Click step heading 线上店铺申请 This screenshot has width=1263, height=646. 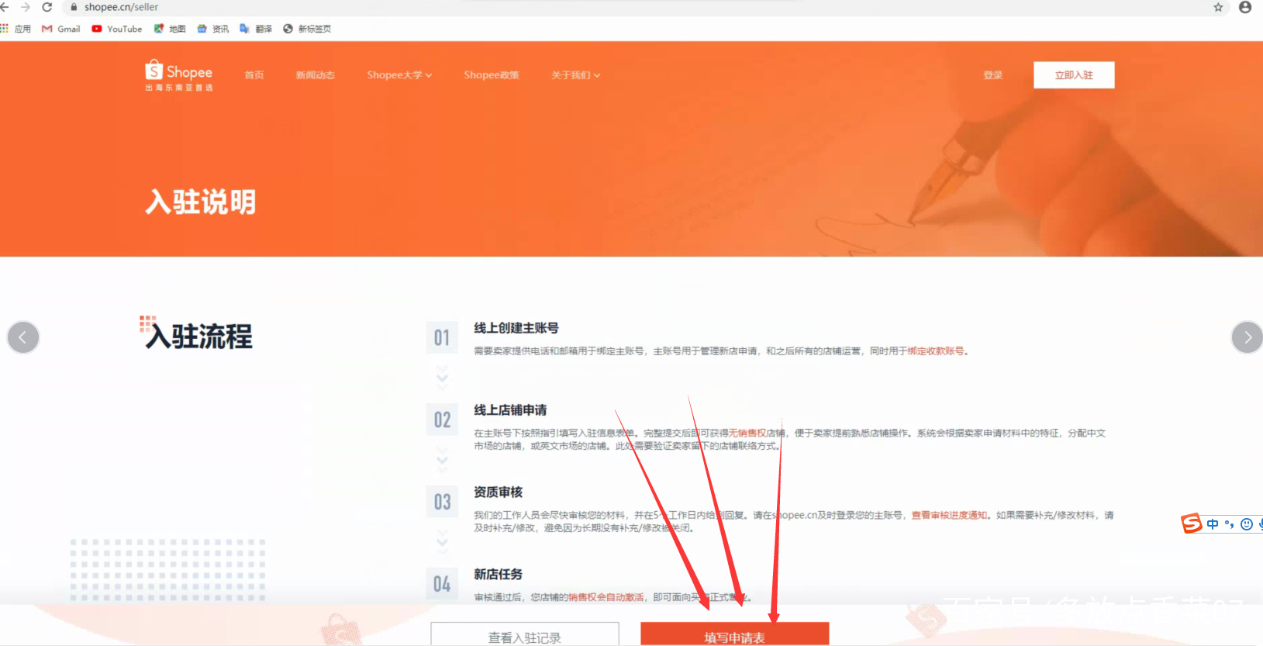tap(511, 410)
